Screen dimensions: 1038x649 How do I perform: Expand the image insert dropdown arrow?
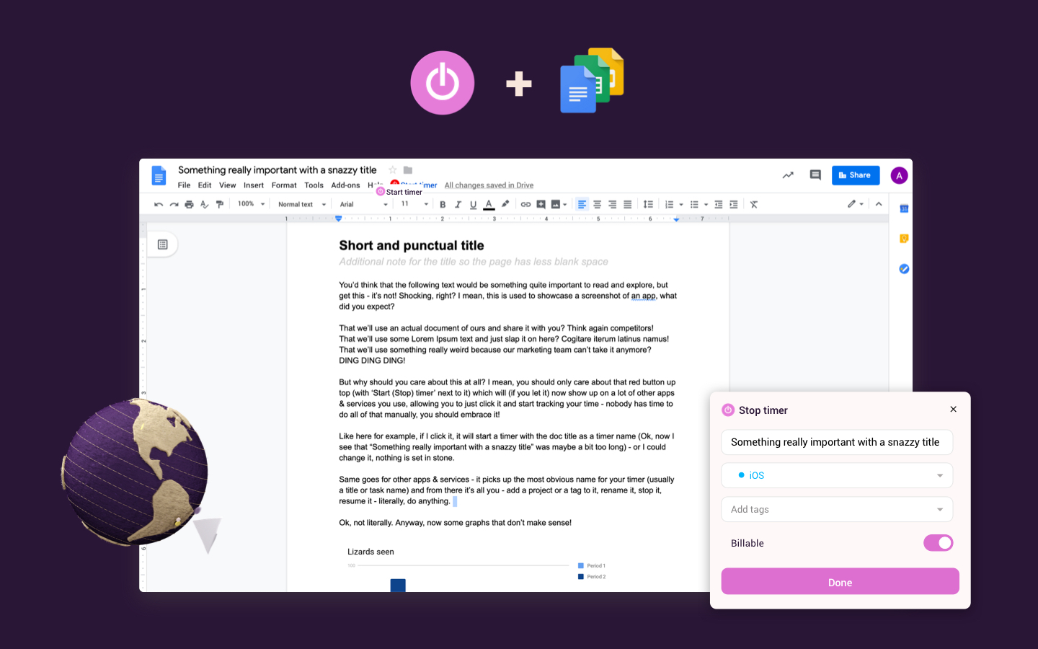(565, 205)
